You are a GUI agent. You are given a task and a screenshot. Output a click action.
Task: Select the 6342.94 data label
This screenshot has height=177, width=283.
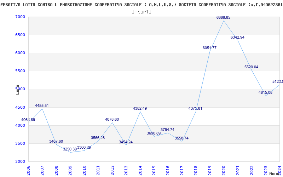[237, 38]
